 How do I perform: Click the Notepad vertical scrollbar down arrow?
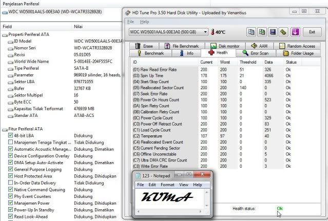[x=207, y=206]
